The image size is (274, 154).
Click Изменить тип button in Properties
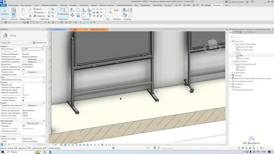tap(40, 43)
